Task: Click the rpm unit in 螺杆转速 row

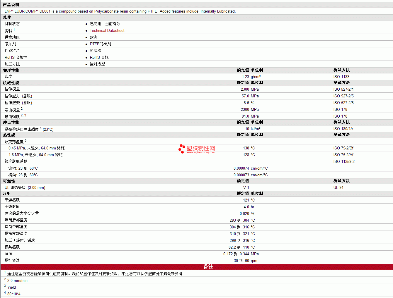Action: [254, 261]
